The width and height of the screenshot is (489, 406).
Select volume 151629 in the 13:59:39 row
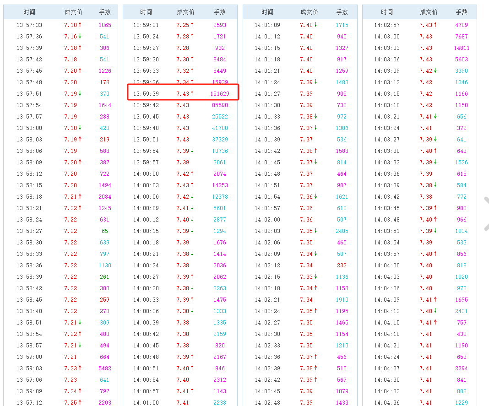pyautogui.click(x=220, y=93)
